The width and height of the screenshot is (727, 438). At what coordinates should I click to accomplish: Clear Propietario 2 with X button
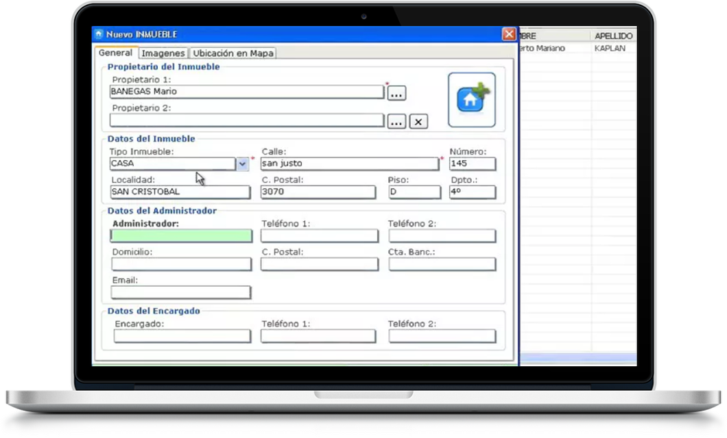(418, 122)
